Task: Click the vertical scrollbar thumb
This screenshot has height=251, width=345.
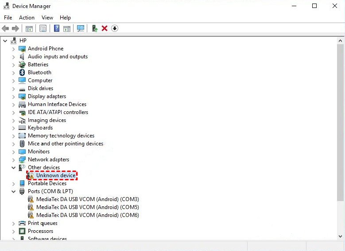Action: point(340,122)
